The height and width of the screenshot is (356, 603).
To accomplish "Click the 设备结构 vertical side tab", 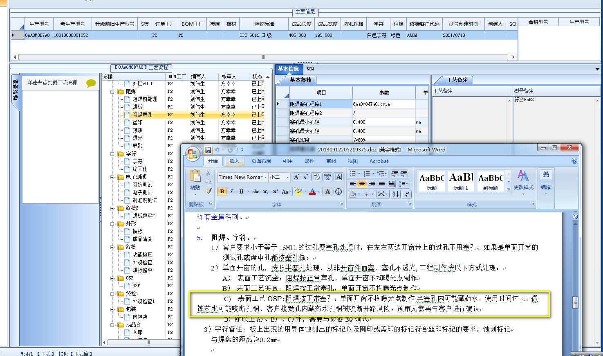I will click(x=15, y=90).
